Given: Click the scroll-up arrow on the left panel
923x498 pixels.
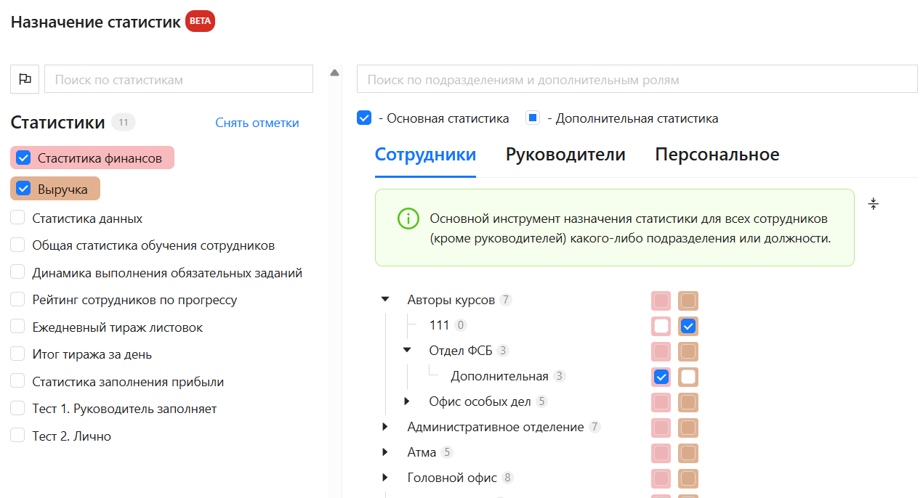Looking at the screenshot, I should (334, 73).
